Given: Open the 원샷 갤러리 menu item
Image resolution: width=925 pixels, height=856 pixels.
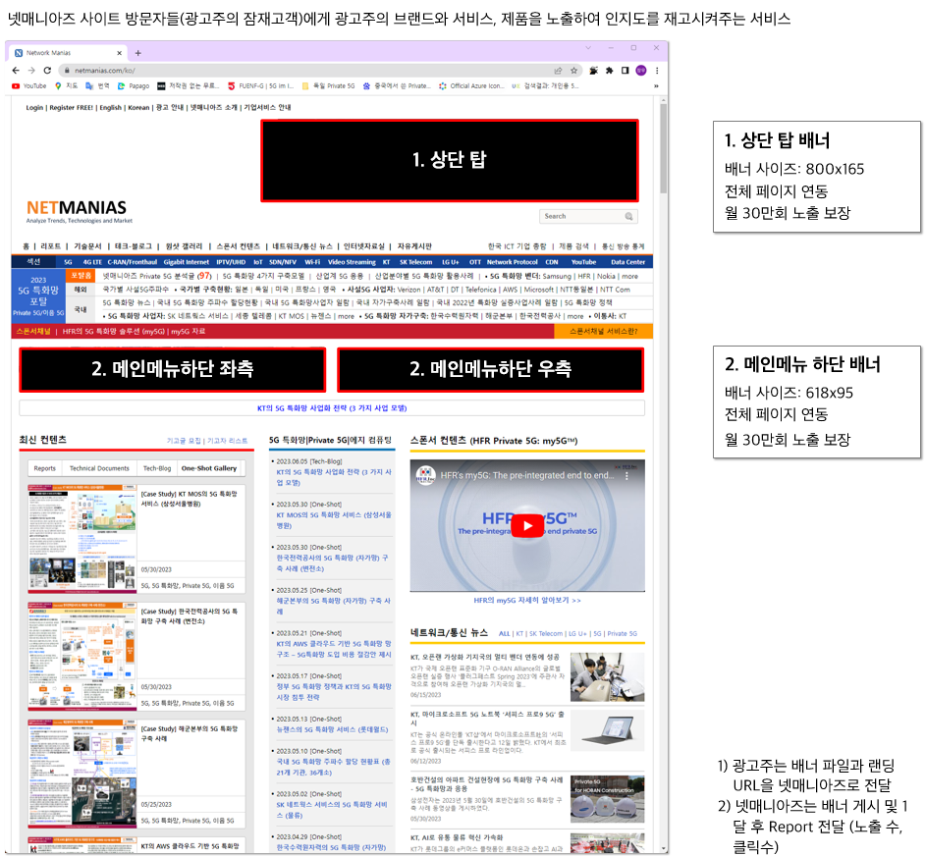Looking at the screenshot, I should point(184,246).
